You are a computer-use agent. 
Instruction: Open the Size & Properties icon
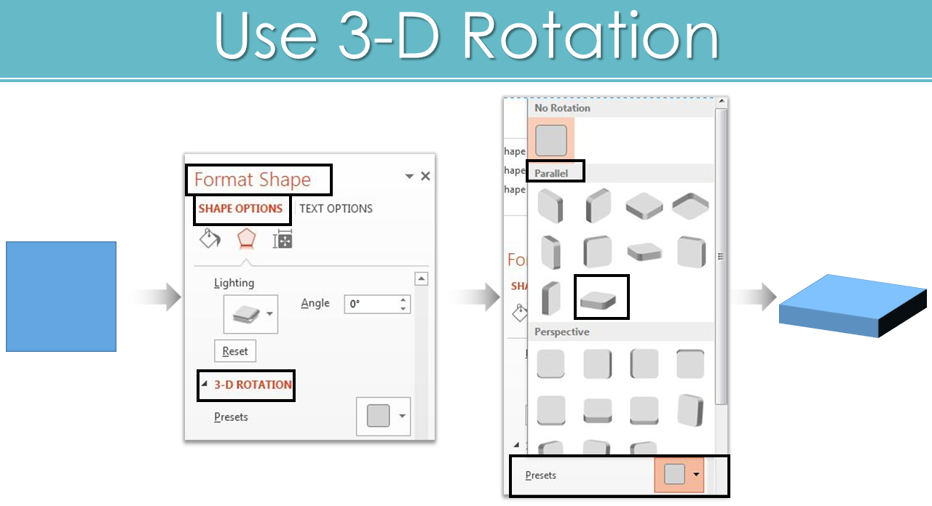click(x=283, y=239)
